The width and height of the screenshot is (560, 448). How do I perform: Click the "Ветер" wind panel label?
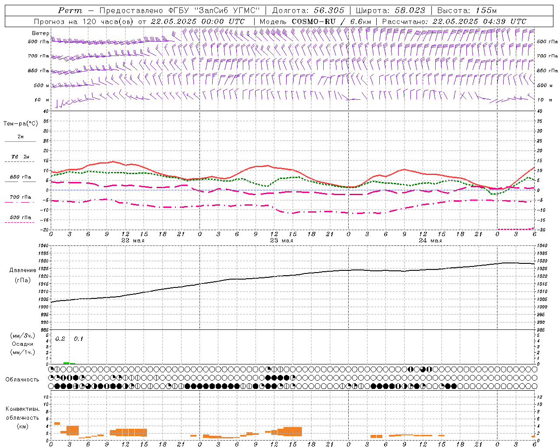[x=41, y=33]
